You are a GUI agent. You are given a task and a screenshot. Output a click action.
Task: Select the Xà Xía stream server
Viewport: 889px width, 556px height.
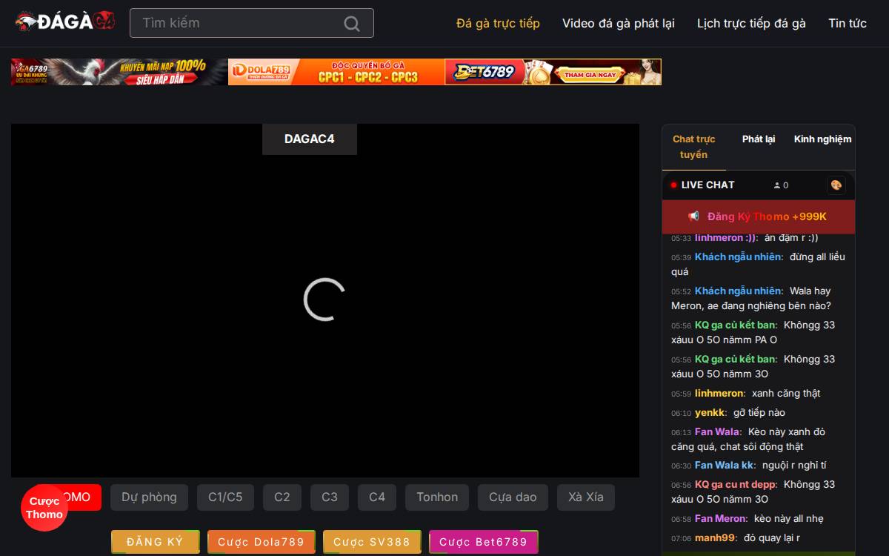coord(586,497)
